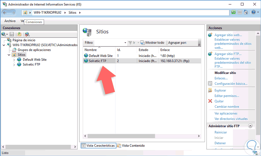Select Página de inicio in the tree

pos(24,40)
